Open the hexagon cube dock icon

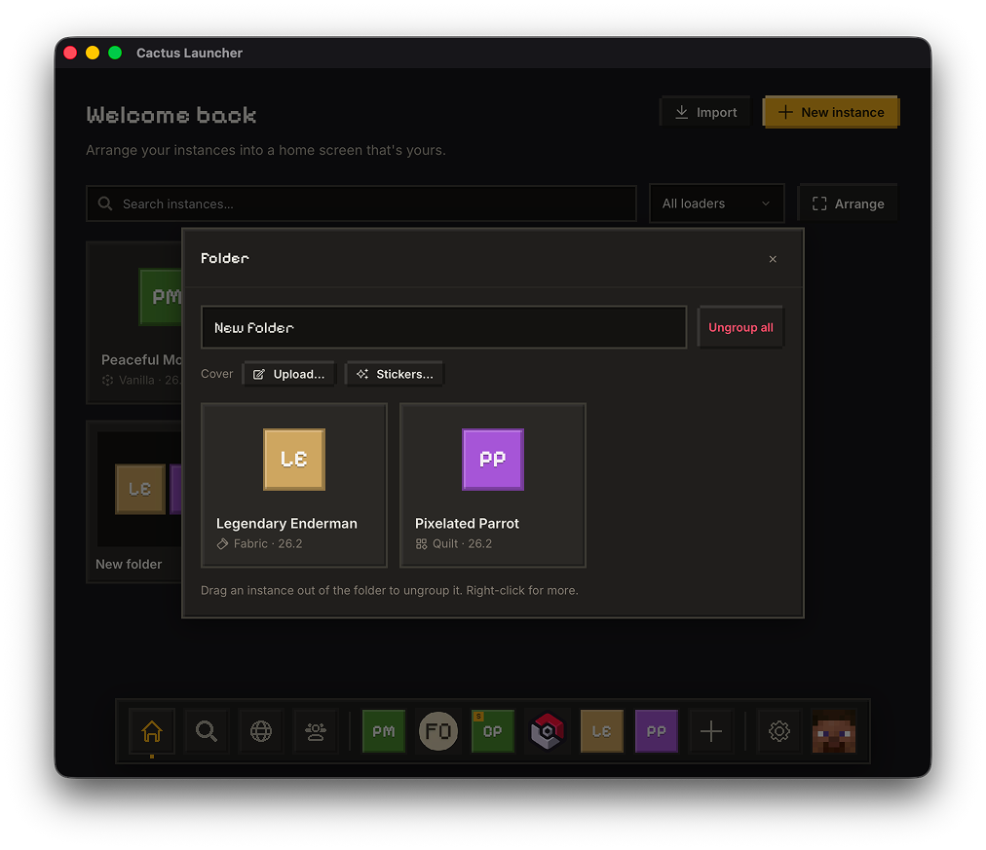click(x=548, y=731)
